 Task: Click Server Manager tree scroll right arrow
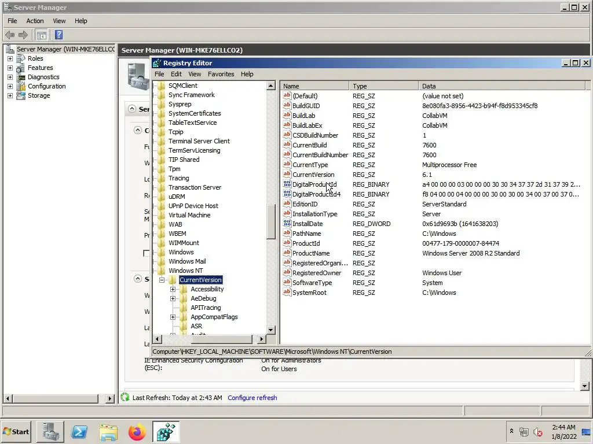pos(109,398)
